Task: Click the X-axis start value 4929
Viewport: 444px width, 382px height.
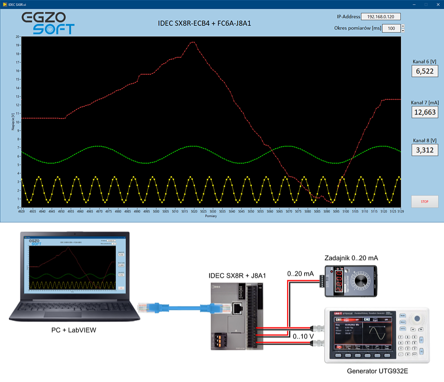Action: click(x=21, y=211)
